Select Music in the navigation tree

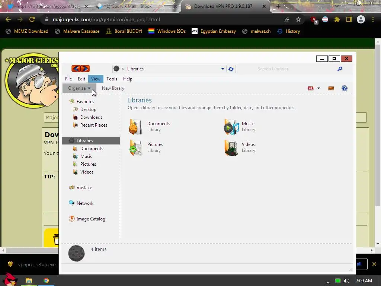pos(86,156)
